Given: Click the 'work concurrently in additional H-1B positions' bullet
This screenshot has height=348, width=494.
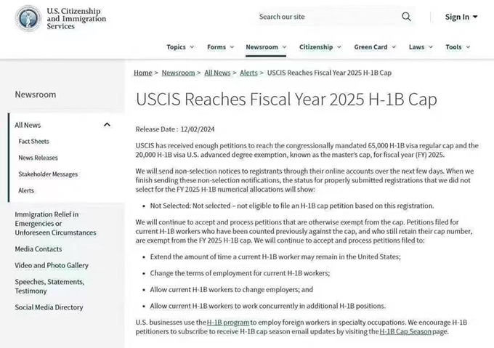Looking at the screenshot, I should coord(267,306).
